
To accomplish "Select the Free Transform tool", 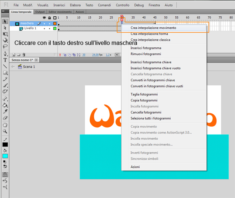I will [5, 34].
